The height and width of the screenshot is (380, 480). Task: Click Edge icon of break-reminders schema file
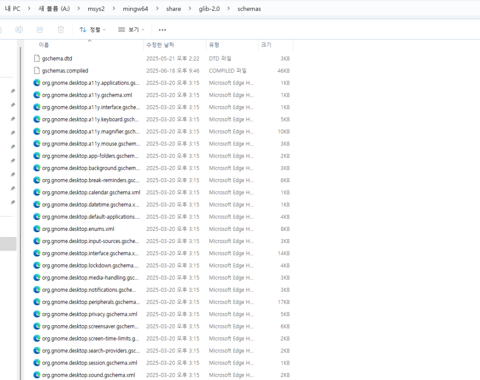(37, 180)
